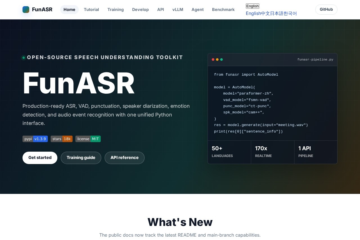Click the green dot in code window header
The image size is (360, 240).
tap(222, 60)
